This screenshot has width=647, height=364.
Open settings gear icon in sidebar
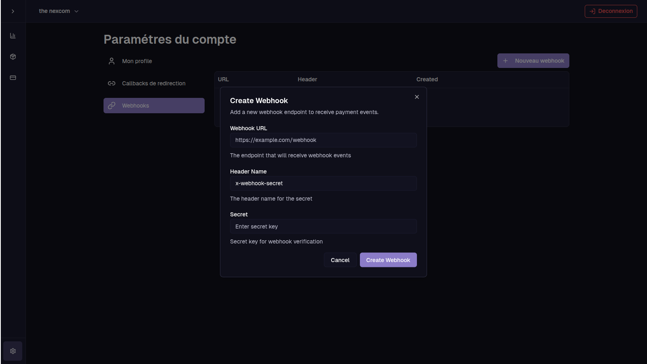click(13, 351)
